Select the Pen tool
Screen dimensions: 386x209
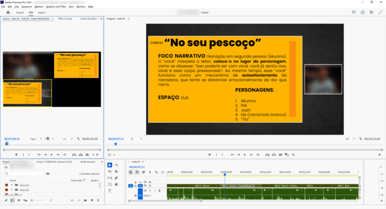pyautogui.click(x=116, y=178)
